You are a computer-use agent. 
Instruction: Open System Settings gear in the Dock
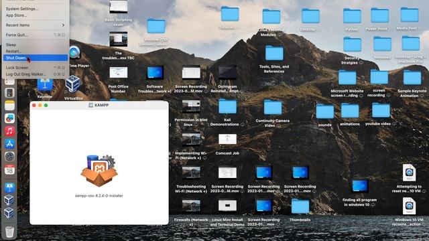(9, 157)
